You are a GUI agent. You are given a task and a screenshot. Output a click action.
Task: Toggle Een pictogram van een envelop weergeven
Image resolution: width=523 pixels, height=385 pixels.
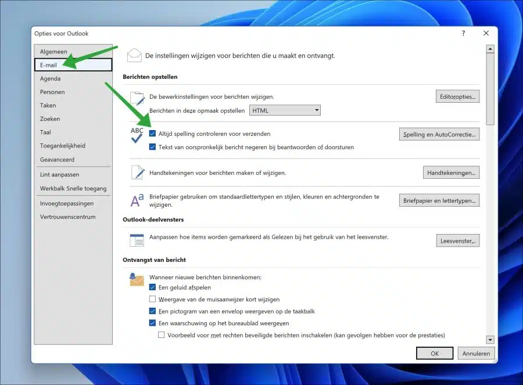(152, 311)
